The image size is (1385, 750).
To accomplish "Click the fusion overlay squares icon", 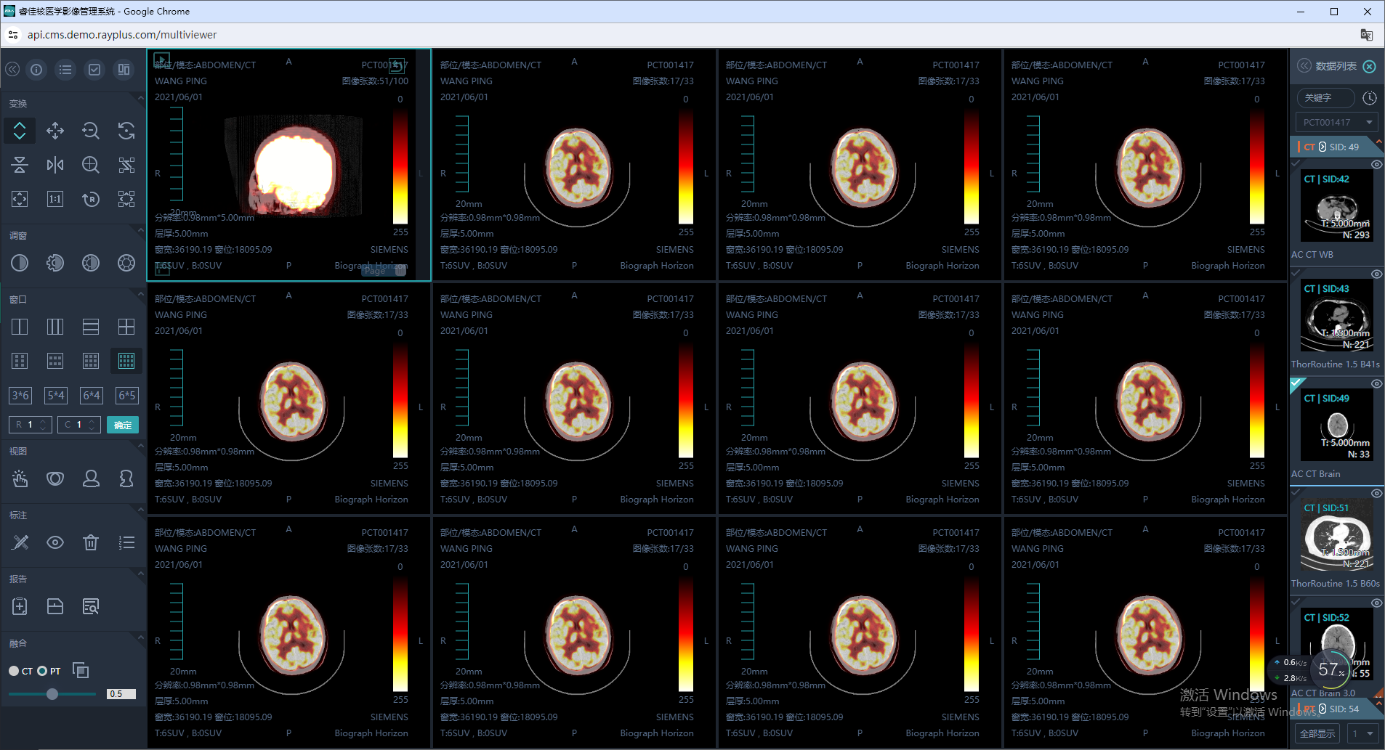I will click(x=81, y=670).
